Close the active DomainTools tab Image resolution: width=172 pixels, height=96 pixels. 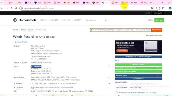(108, 3)
